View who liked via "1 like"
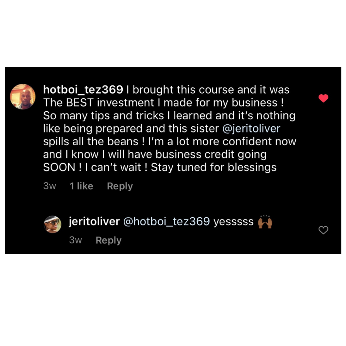The width and height of the screenshot is (346, 346). (x=81, y=186)
